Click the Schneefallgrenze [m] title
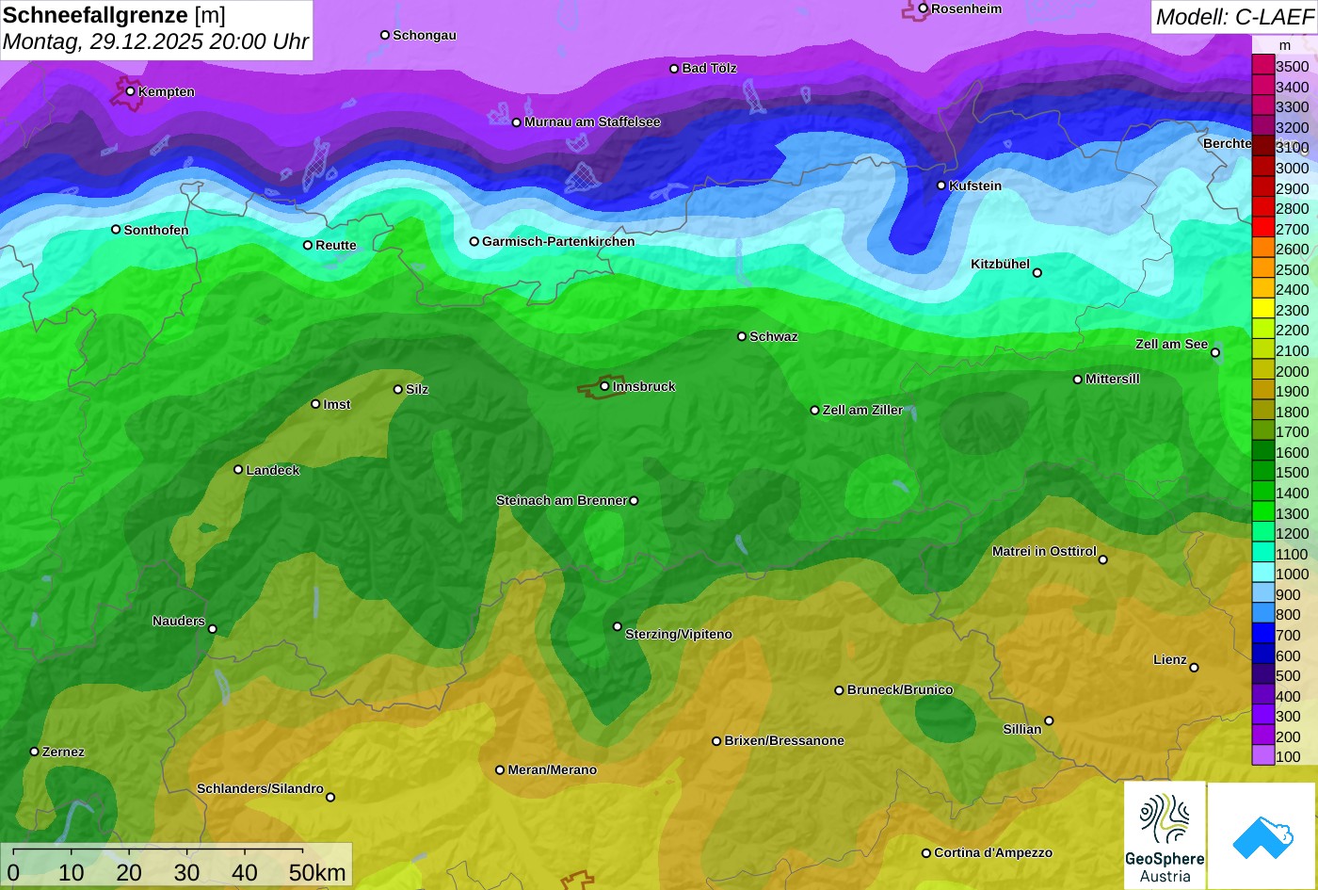The height and width of the screenshot is (890, 1318). [115, 15]
